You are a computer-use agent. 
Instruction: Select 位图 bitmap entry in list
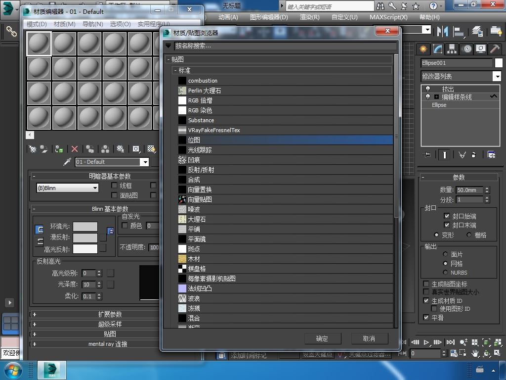(x=285, y=140)
